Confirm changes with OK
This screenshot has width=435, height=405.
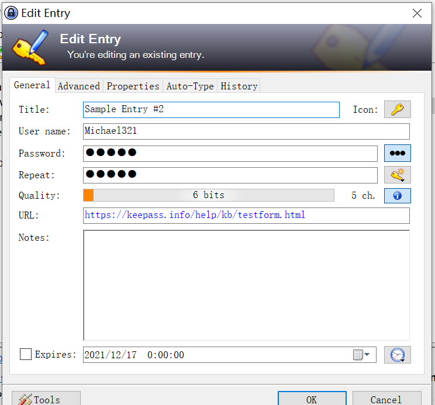click(312, 399)
